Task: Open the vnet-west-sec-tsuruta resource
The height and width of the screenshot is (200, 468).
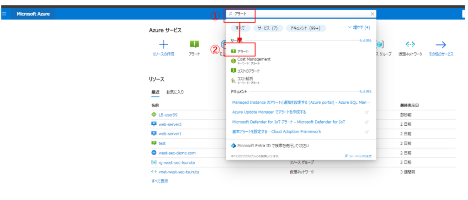Action: point(179,172)
